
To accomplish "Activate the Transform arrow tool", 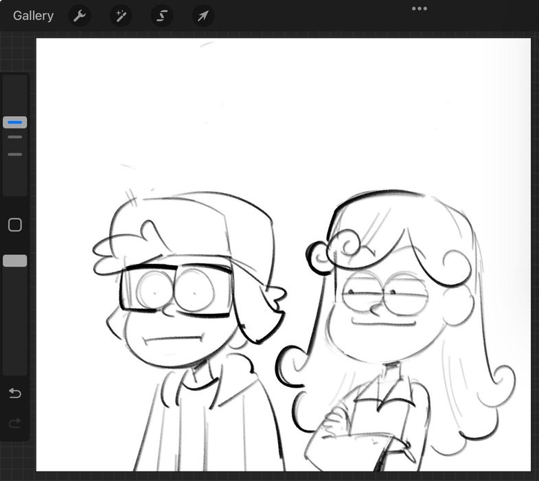I will tap(203, 16).
